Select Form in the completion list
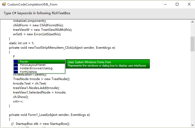Viewport: 195px width, 128px height. pyautogui.click(x=39, y=62)
